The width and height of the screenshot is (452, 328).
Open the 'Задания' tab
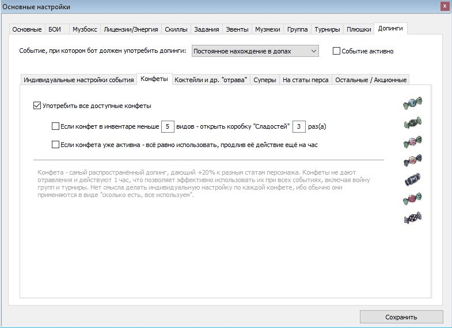[206, 29]
